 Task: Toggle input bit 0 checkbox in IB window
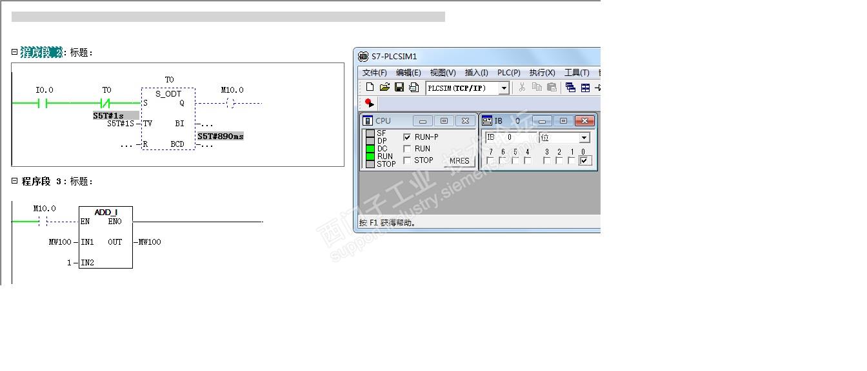click(584, 161)
